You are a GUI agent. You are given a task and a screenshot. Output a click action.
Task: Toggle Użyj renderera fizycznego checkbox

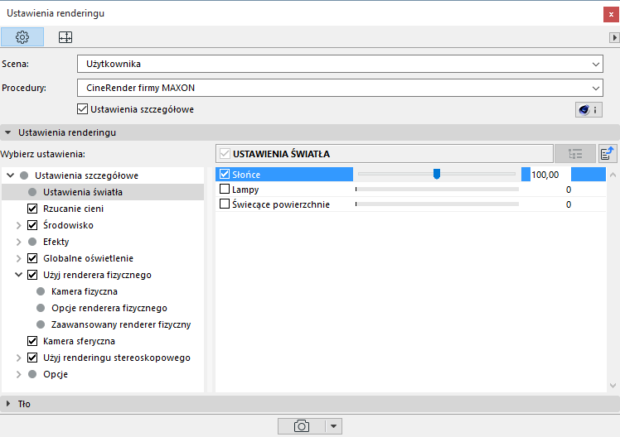click(x=32, y=275)
